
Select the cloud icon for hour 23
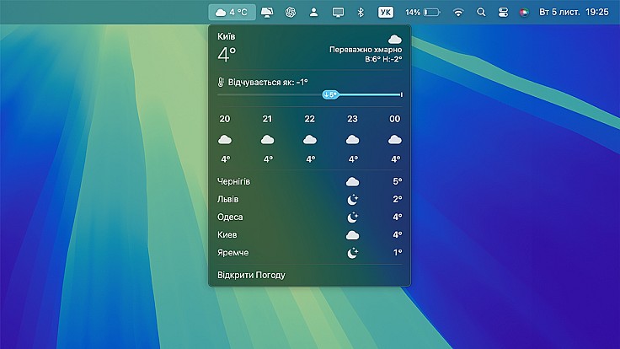(352, 139)
